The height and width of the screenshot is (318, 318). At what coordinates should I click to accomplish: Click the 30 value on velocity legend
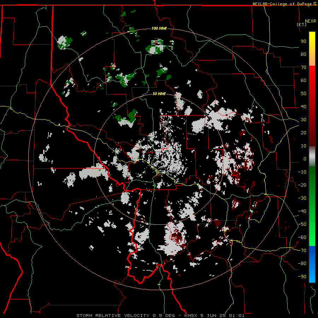pyautogui.click(x=304, y=120)
